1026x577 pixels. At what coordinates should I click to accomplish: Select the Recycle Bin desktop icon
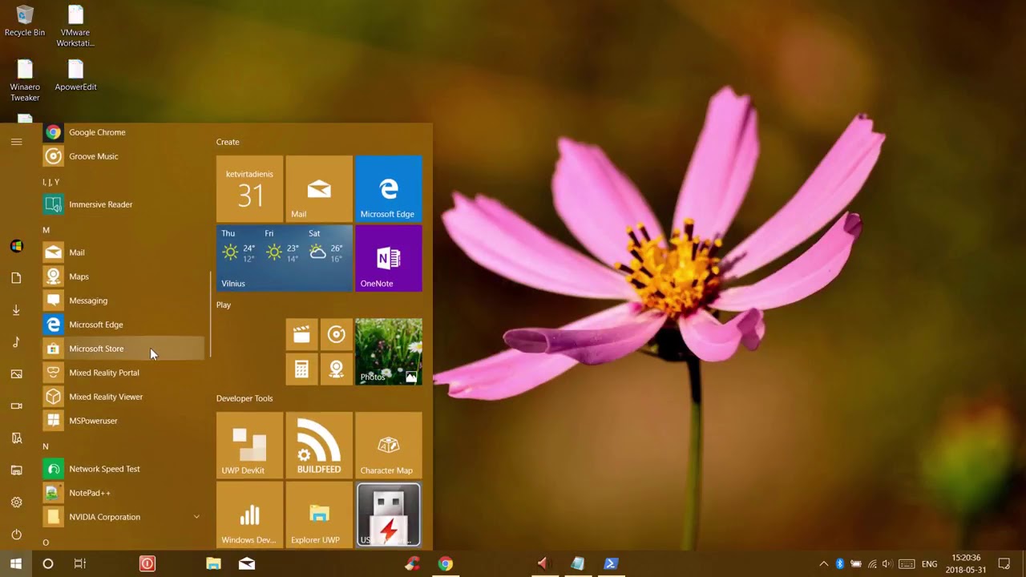click(x=25, y=22)
